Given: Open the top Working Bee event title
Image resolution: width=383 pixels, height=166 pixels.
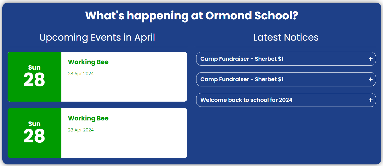Looking at the screenshot, I should 88,62.
